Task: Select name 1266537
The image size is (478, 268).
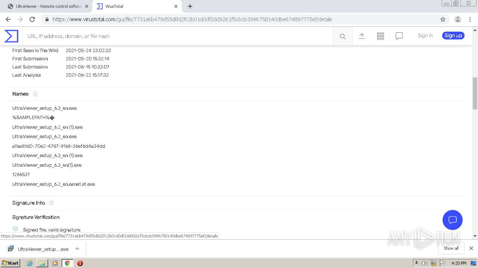Action: 21,175
